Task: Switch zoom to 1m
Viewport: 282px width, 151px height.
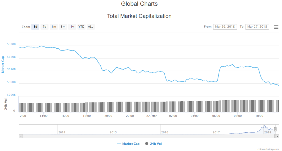Action: [54, 27]
